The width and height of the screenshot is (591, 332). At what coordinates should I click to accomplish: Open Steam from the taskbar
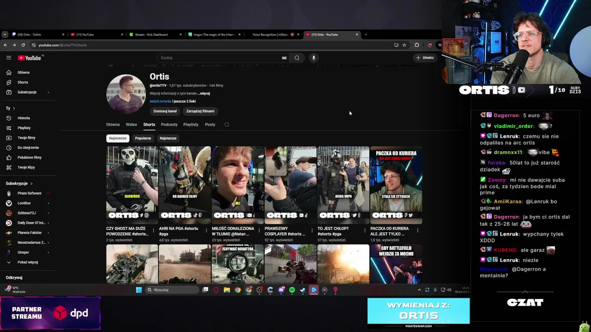(303, 290)
